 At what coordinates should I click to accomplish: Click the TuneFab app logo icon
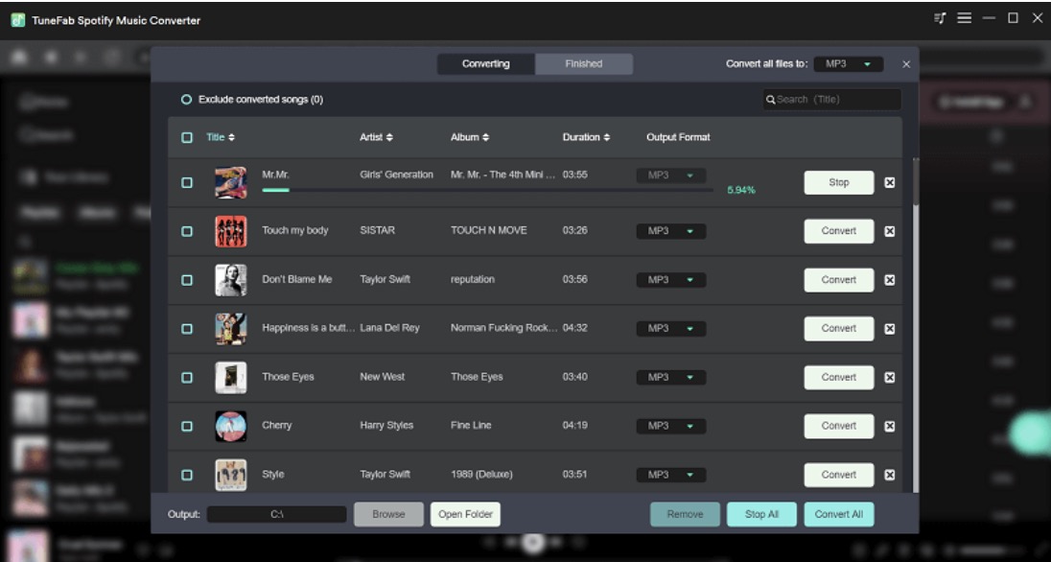(x=17, y=20)
